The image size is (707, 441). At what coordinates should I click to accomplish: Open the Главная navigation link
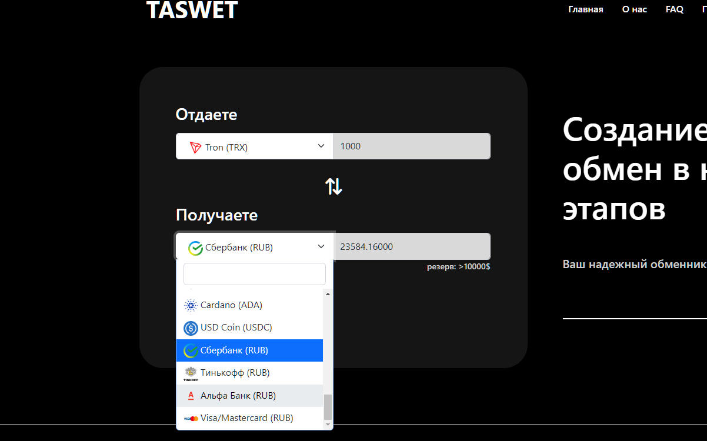[585, 9]
